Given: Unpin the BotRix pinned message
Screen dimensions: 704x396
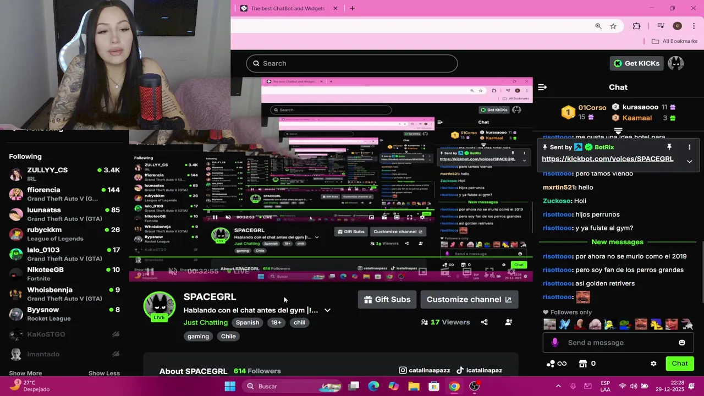Looking at the screenshot, I should coord(669,147).
